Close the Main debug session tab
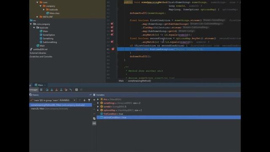Screen dimensions: 270x152 coord(45,85)
